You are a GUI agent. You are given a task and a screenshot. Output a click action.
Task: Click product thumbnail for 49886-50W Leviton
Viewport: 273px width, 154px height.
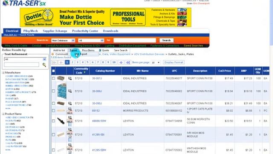pyautogui.click(x=61, y=121)
